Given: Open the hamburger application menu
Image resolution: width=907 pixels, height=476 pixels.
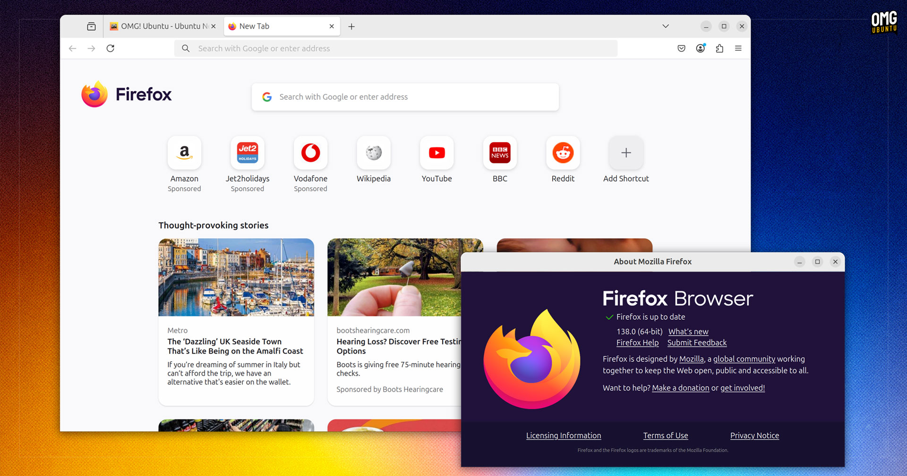Looking at the screenshot, I should (x=738, y=48).
